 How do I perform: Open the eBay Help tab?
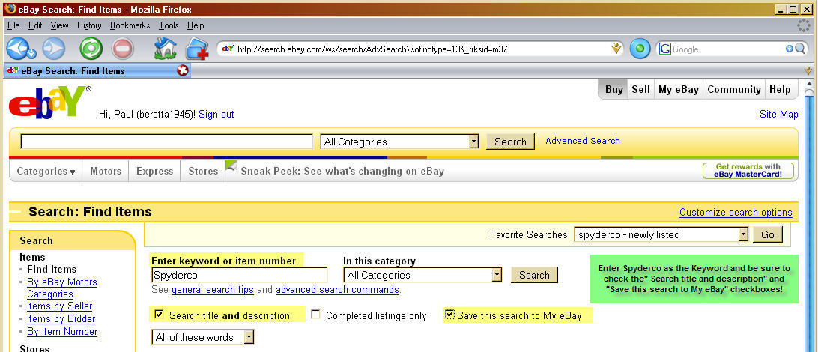[x=780, y=89]
